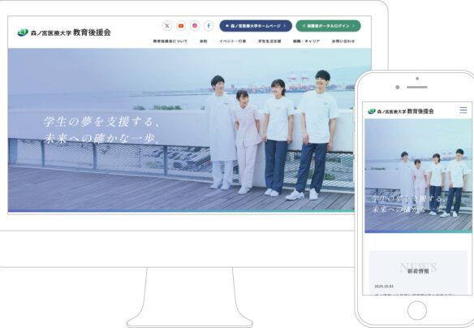Click the 教育後援会 logo on phone screen
The height and width of the screenshot is (328, 474).
[x=401, y=111]
